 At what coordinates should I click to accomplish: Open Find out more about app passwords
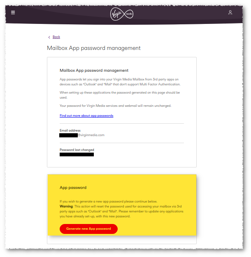pyautogui.click(x=86, y=116)
